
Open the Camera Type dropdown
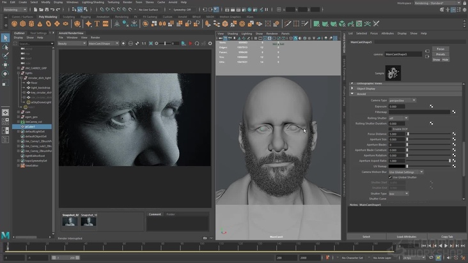coord(402,100)
